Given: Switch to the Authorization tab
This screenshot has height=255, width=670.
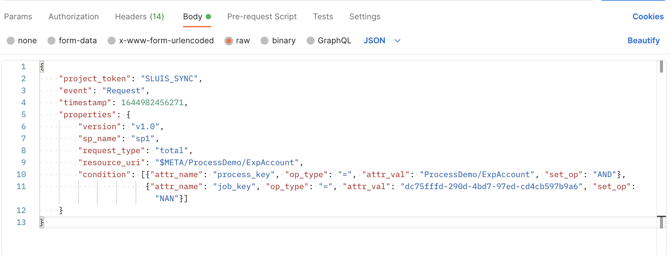Looking at the screenshot, I should tap(73, 17).
